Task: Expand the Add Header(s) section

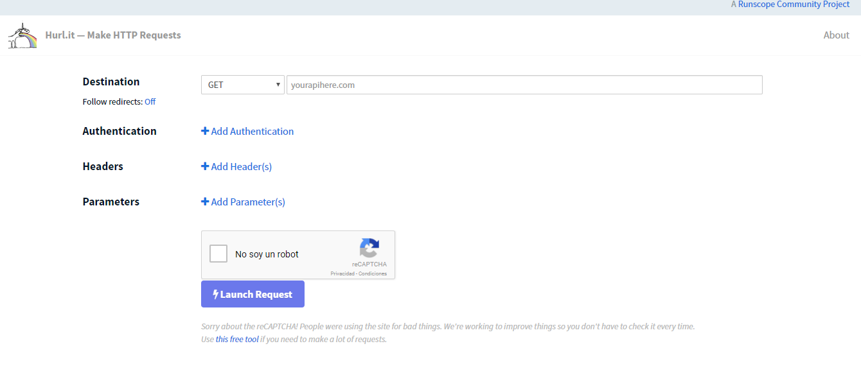Action: (x=241, y=166)
